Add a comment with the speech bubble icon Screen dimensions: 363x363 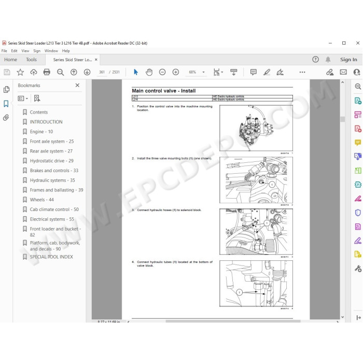253,72
